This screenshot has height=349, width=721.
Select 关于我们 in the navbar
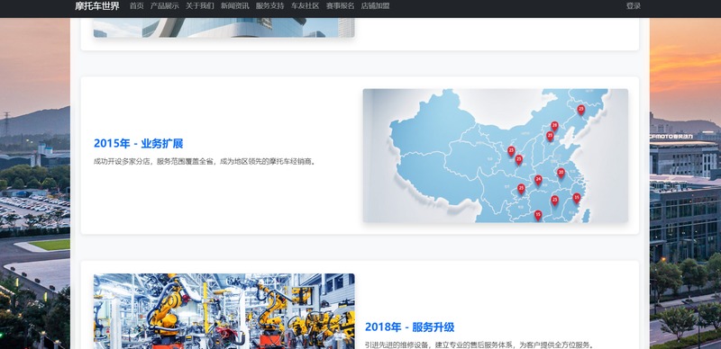point(199,6)
